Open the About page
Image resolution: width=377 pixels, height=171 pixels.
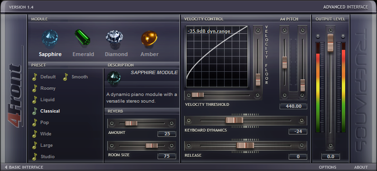361,167
